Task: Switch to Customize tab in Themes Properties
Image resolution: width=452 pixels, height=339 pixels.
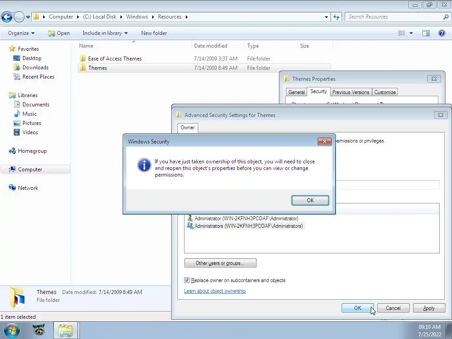Action: click(x=385, y=92)
